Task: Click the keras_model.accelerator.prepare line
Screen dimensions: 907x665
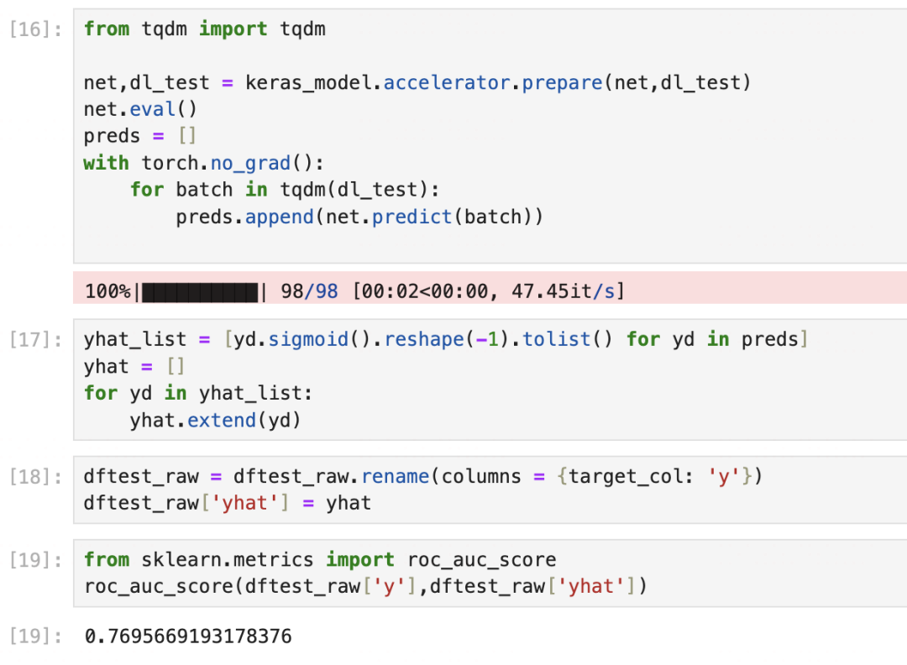Action: (417, 83)
